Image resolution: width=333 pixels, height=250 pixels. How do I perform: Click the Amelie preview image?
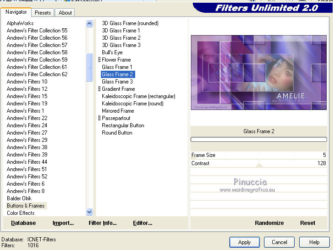point(259,73)
